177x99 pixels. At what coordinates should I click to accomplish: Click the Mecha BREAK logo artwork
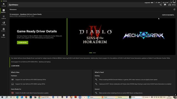pos(144,35)
